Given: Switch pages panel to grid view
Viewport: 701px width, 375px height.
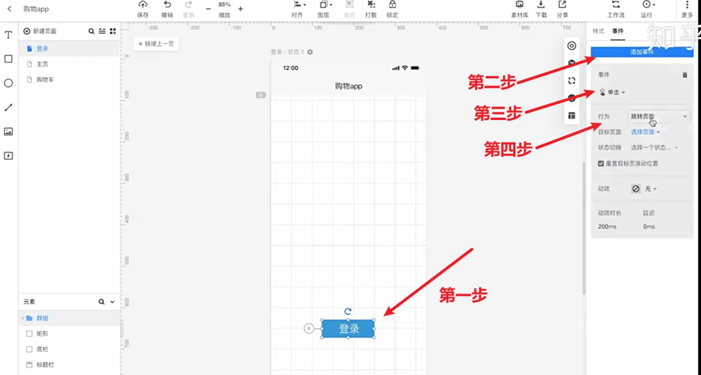Looking at the screenshot, I should coord(113,31).
